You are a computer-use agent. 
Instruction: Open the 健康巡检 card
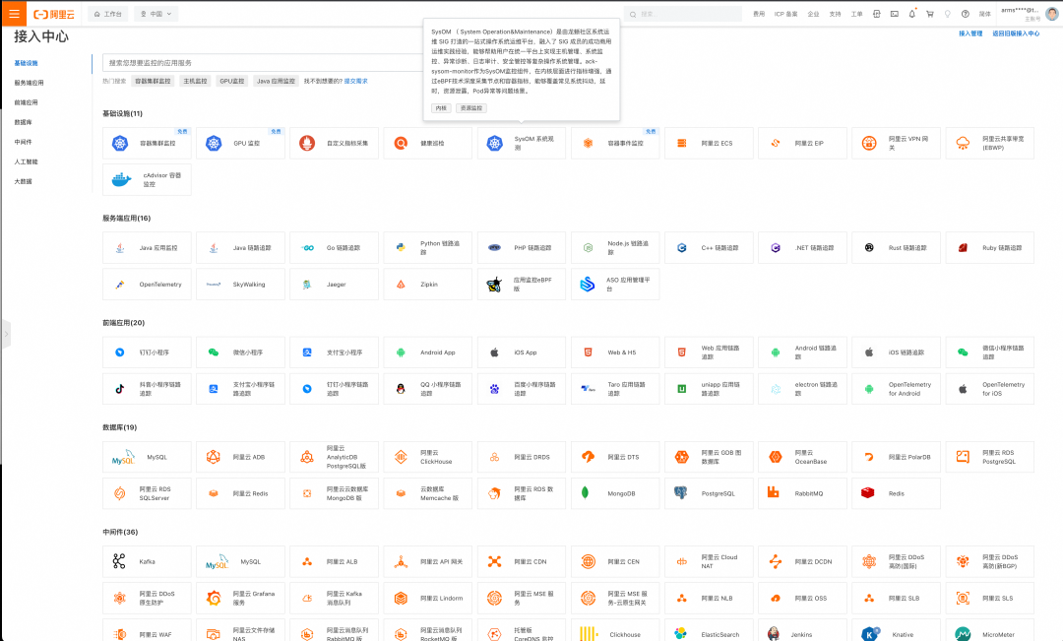pyautogui.click(x=428, y=143)
